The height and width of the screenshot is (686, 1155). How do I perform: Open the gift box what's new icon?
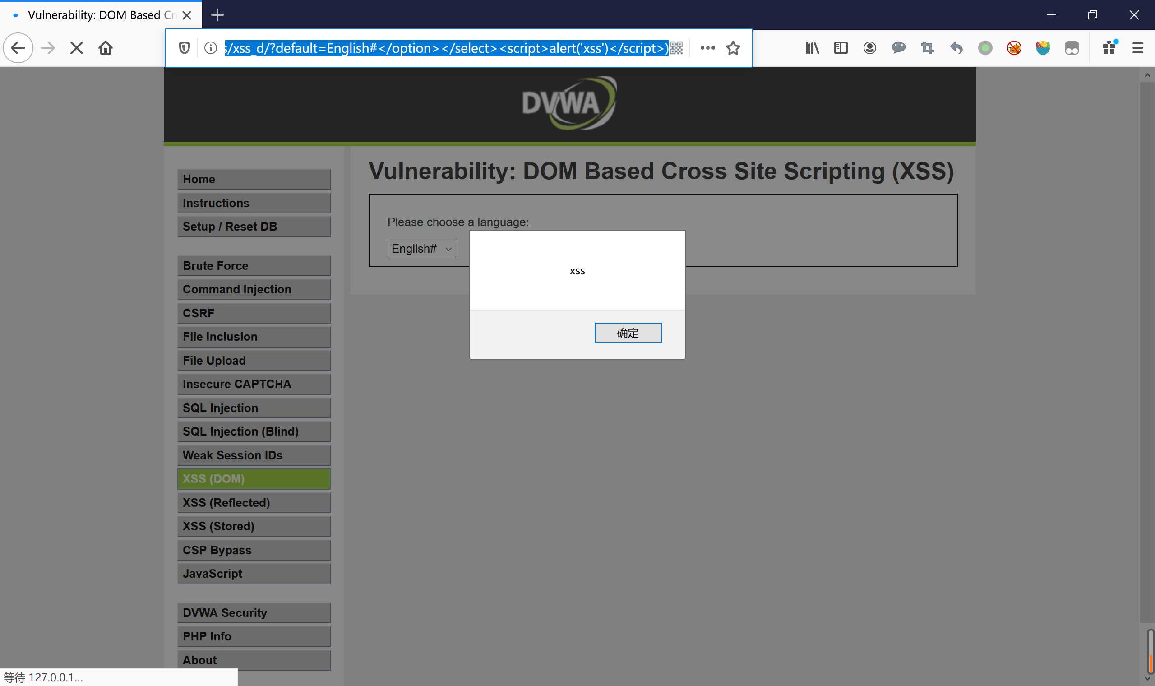point(1109,47)
